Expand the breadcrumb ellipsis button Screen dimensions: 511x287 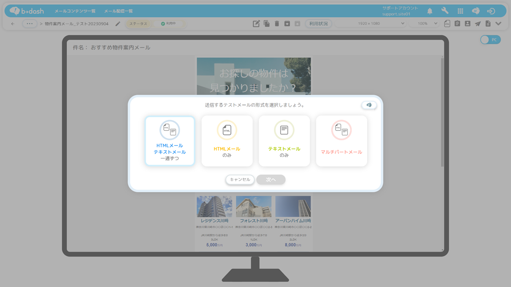point(30,24)
